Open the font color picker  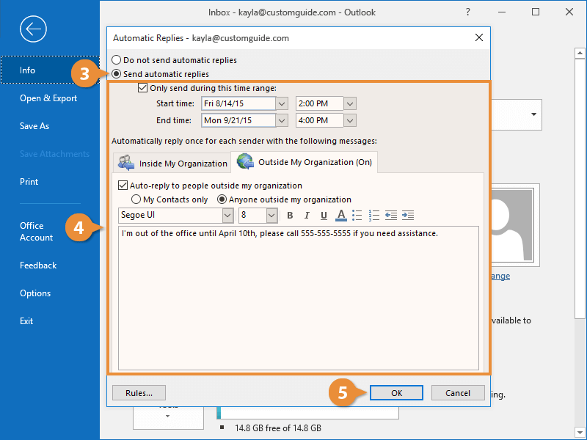(x=340, y=216)
